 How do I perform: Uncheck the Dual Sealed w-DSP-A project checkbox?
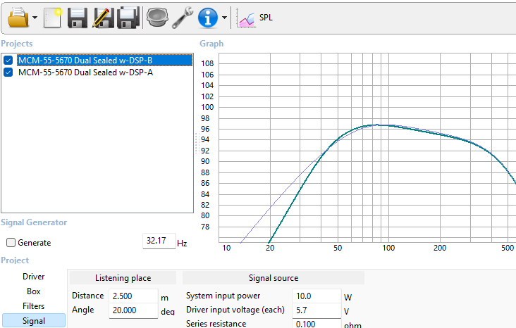[8, 72]
